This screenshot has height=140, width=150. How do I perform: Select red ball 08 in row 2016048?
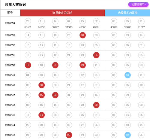tap(41, 85)
